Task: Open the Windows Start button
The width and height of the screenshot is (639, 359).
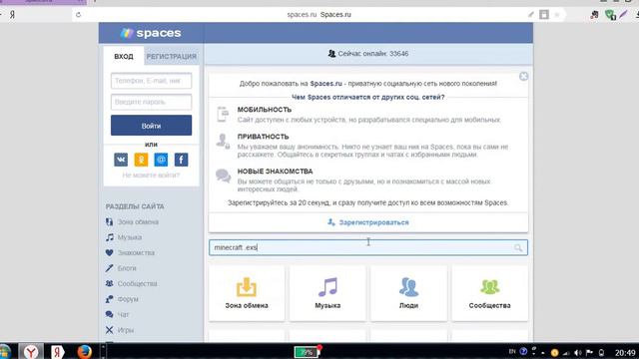Action: pyautogui.click(x=5, y=351)
